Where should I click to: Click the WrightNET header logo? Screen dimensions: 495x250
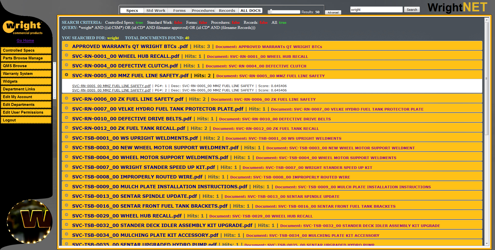pos(458,7)
